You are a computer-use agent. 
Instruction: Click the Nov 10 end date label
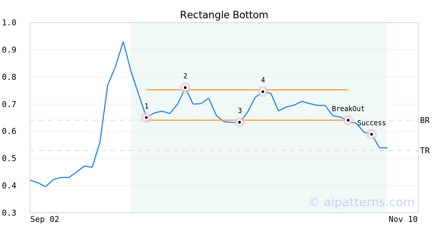click(x=403, y=219)
